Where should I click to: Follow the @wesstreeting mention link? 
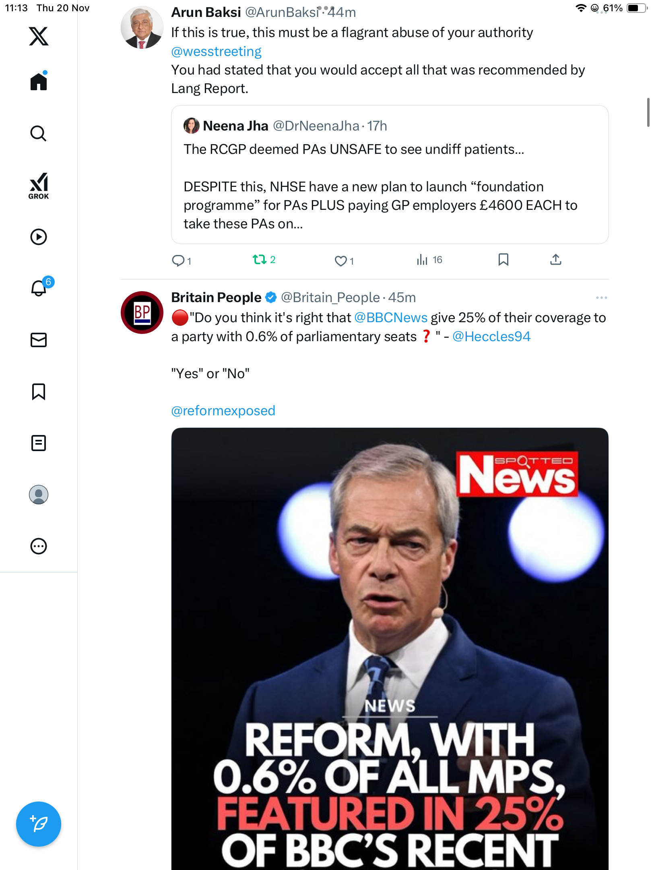coord(216,52)
